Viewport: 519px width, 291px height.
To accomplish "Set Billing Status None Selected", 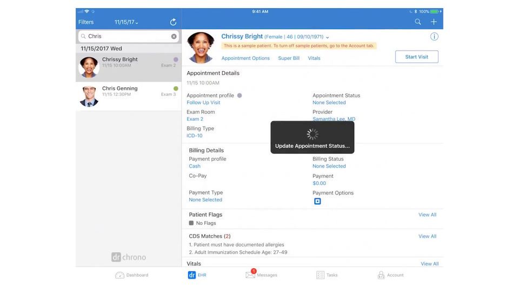I will [x=329, y=167].
